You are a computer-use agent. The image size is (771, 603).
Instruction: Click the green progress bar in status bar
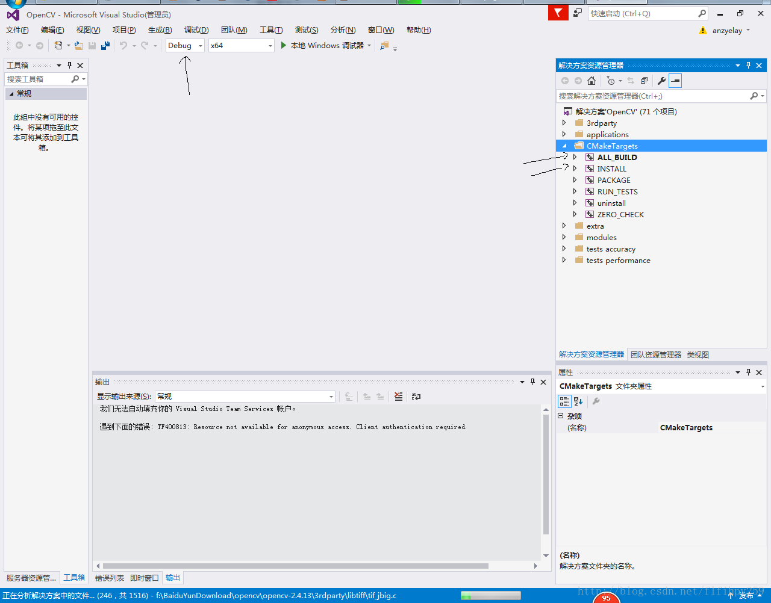click(491, 596)
